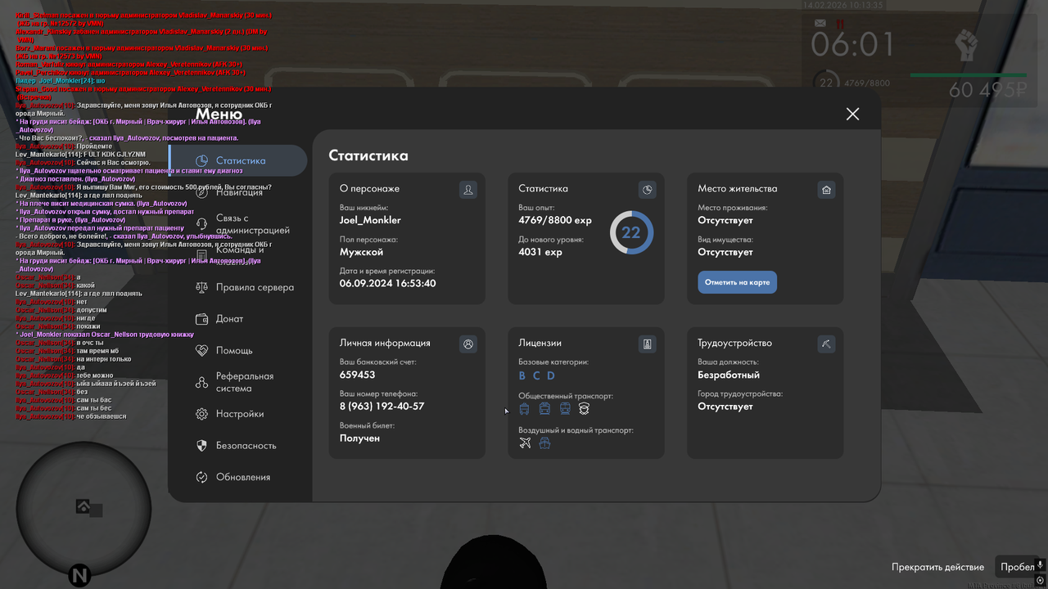Click the Отметить на карте button
1048x589 pixels.
737,282
